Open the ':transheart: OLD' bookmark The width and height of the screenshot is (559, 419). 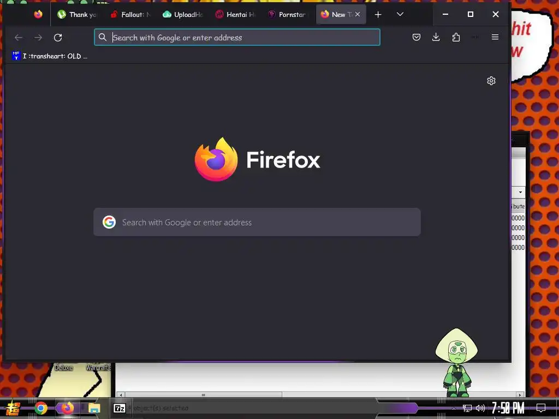[x=50, y=56]
